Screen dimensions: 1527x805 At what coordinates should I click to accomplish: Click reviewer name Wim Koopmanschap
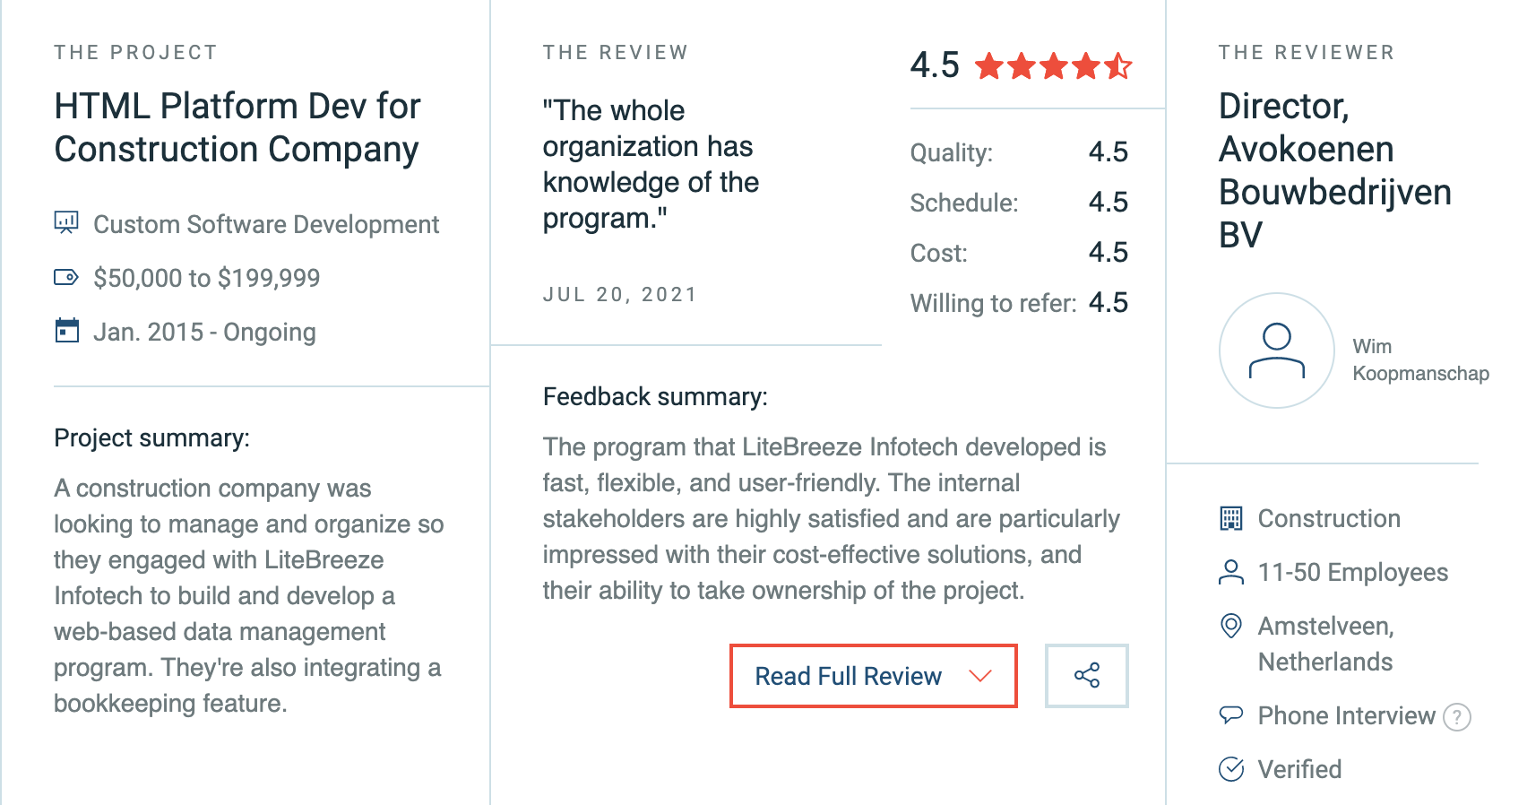click(1420, 359)
